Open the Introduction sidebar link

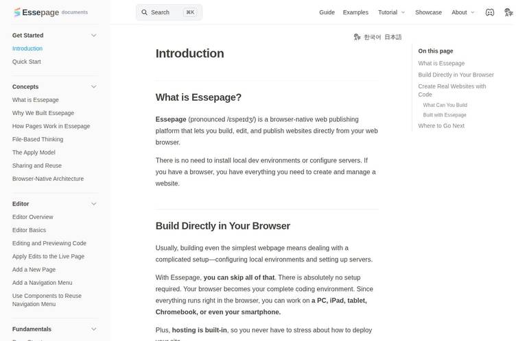[27, 49]
